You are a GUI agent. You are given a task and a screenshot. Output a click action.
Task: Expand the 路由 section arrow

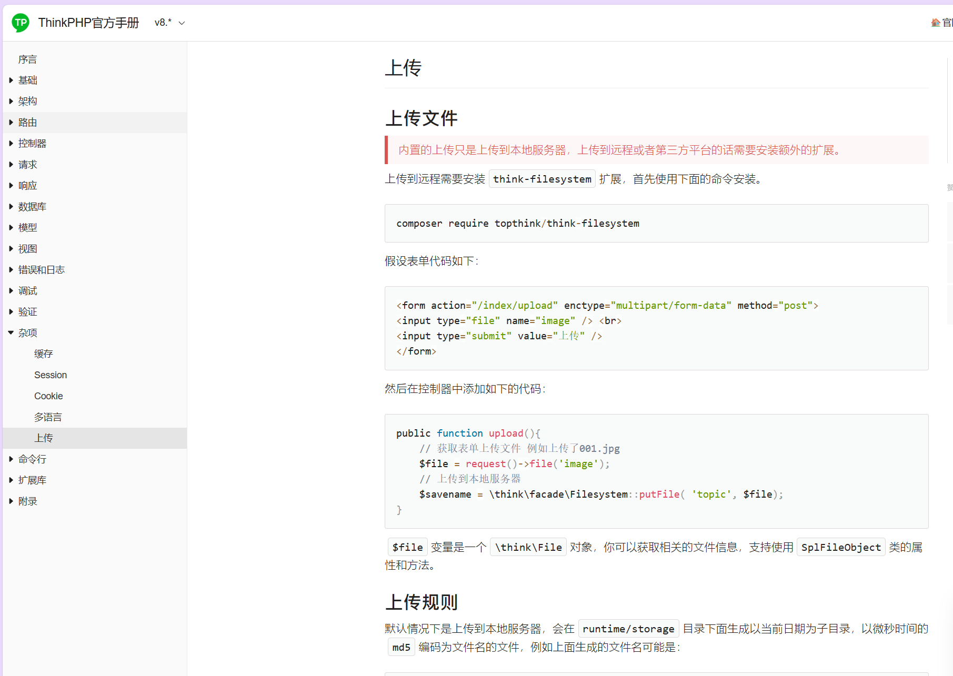[11, 122]
